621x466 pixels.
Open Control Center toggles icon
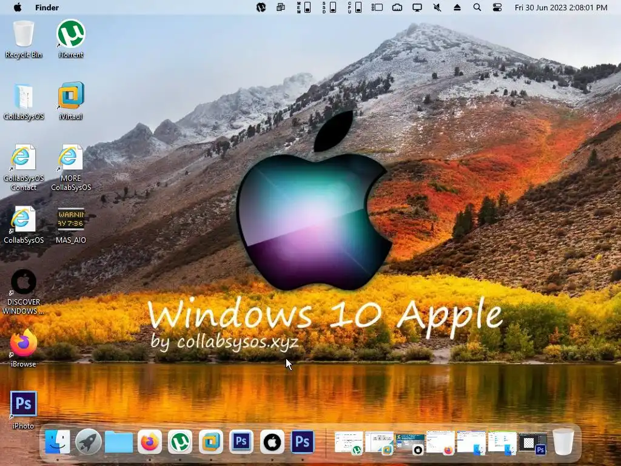497,7
